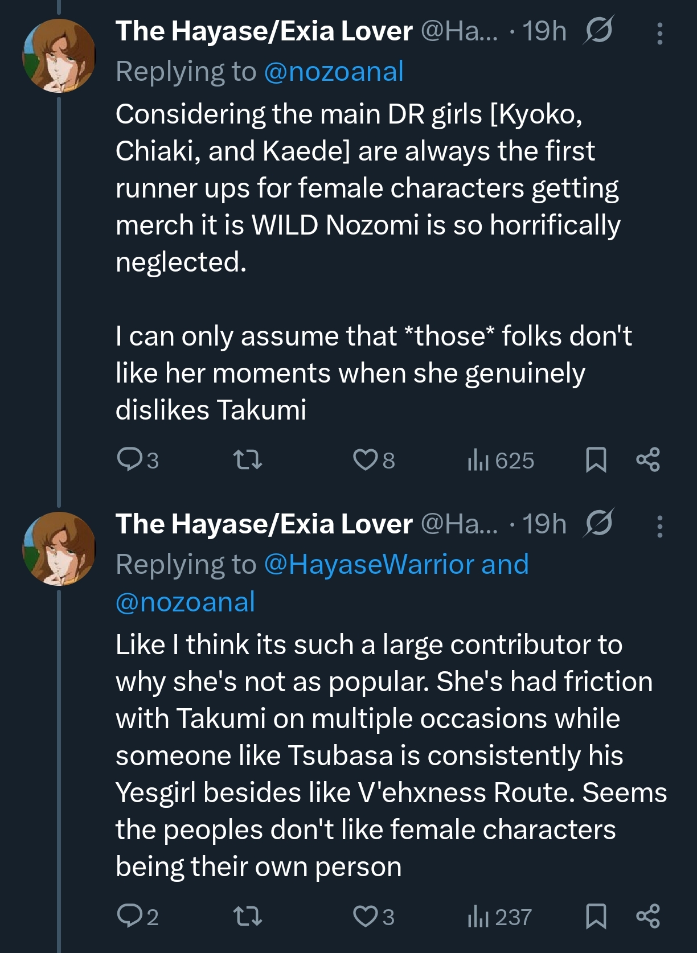Share the first tweet
Screen dimensions: 697x953
click(x=648, y=459)
